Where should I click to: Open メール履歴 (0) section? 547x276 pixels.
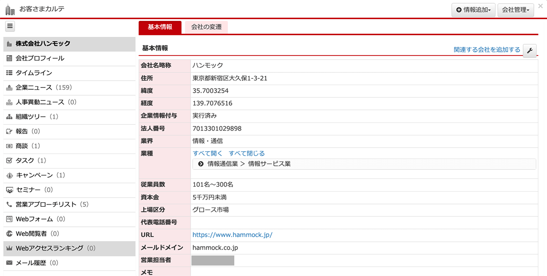tap(69, 263)
